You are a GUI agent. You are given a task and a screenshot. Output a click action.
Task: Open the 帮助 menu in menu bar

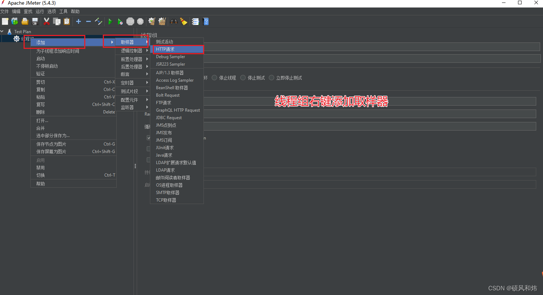coord(75,11)
